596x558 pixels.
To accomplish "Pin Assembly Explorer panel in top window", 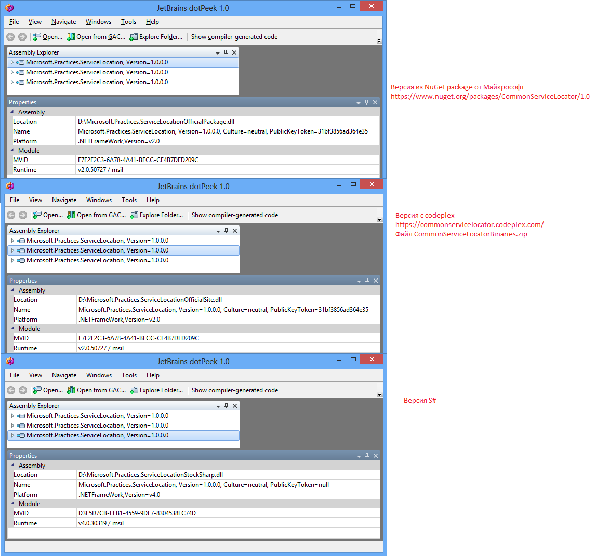I will [x=226, y=52].
